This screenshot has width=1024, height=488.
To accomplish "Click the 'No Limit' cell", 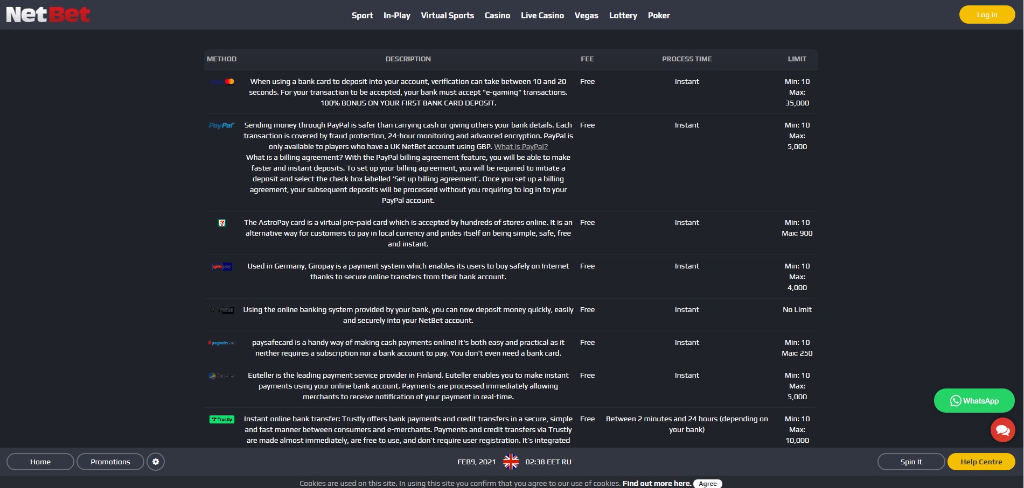I will (797, 310).
